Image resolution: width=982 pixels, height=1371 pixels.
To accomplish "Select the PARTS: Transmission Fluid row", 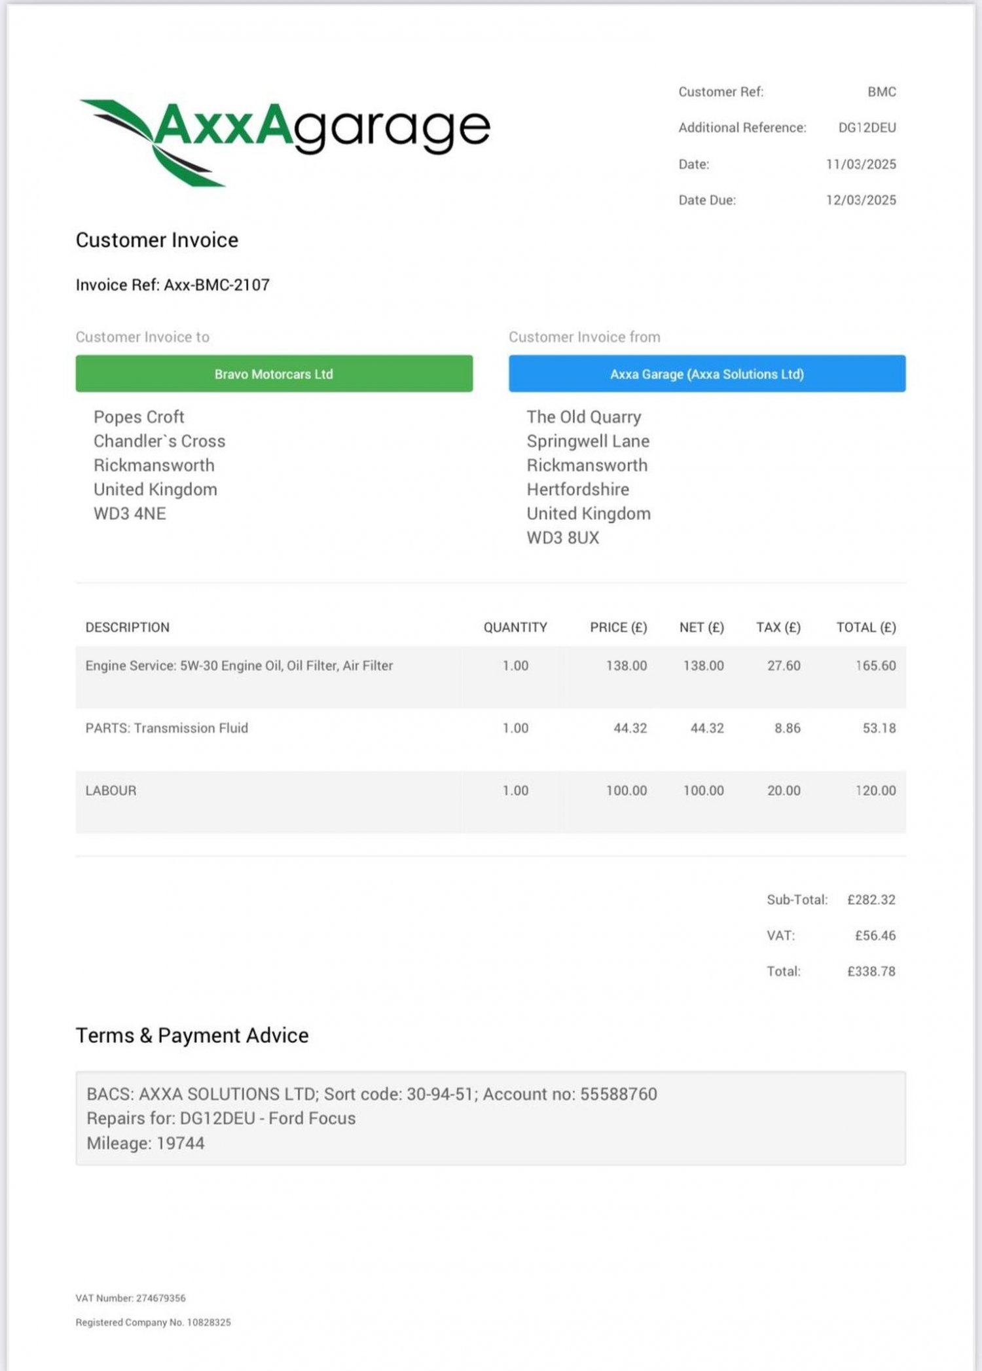I will click(x=491, y=739).
